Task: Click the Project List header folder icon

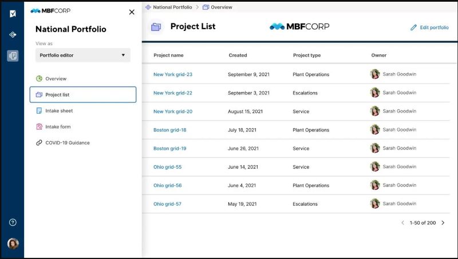Action: [156, 27]
